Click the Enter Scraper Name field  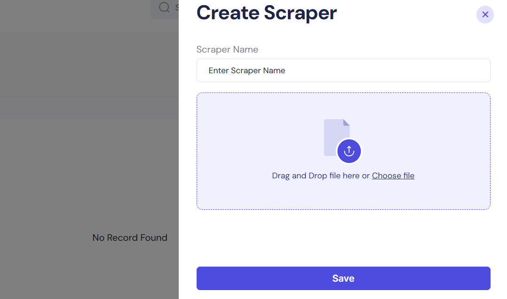point(343,70)
